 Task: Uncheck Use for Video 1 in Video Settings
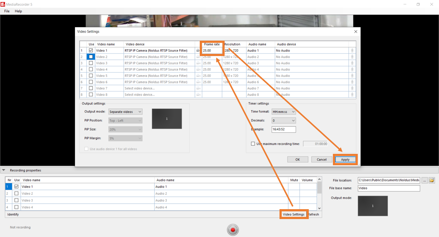[x=91, y=51]
